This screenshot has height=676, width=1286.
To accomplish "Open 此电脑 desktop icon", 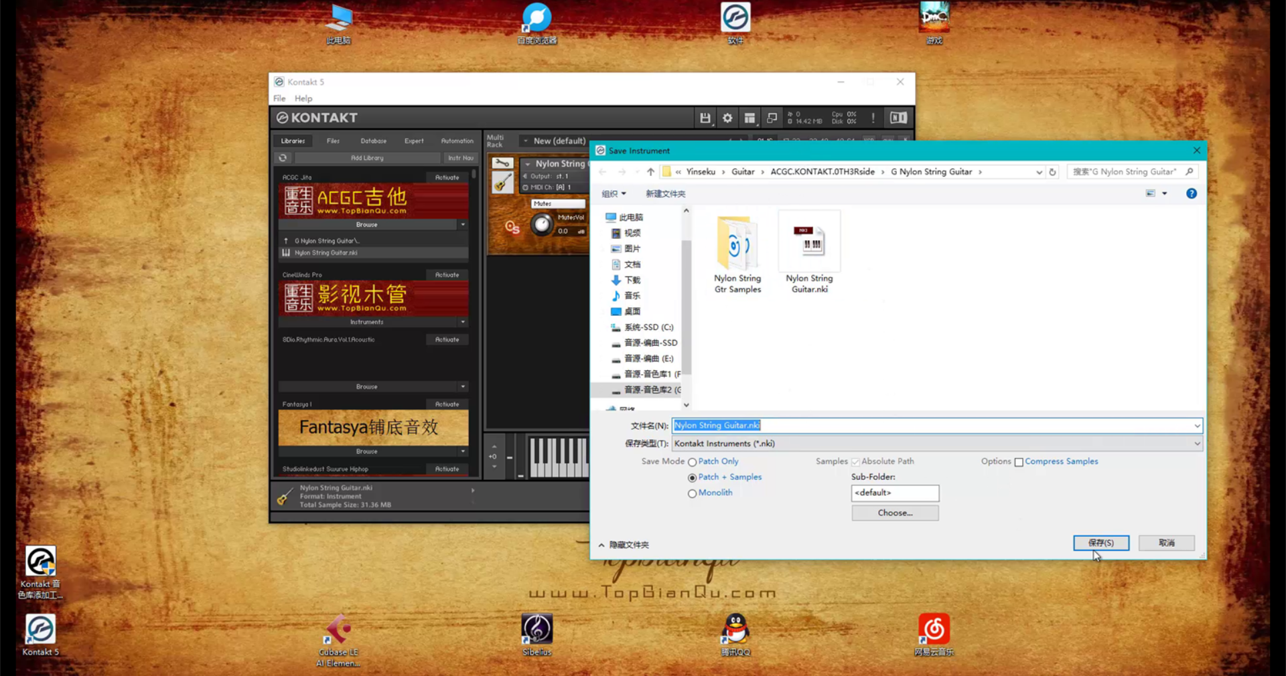I will coord(338,25).
